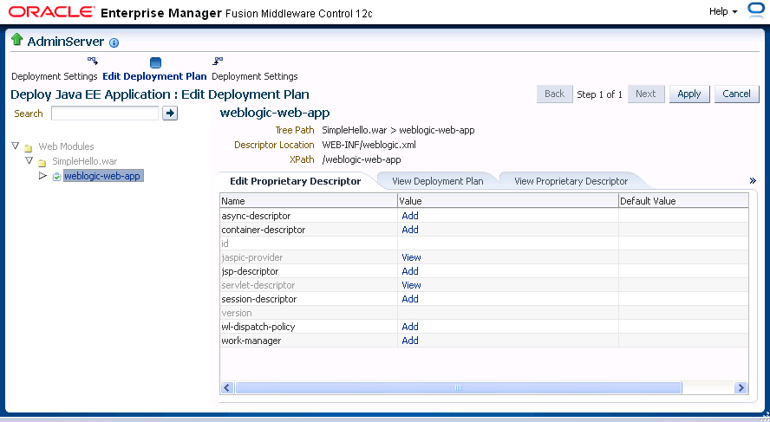Click the Default Value column header
770x422 pixels.
coord(683,201)
